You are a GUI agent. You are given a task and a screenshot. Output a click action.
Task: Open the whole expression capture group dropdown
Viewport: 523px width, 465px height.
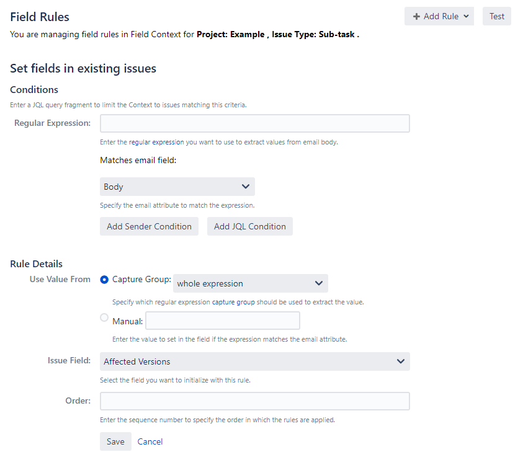(251, 283)
